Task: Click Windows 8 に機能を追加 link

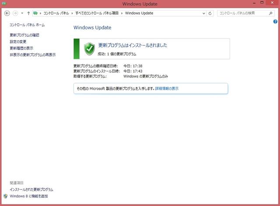Action: click(x=29, y=196)
